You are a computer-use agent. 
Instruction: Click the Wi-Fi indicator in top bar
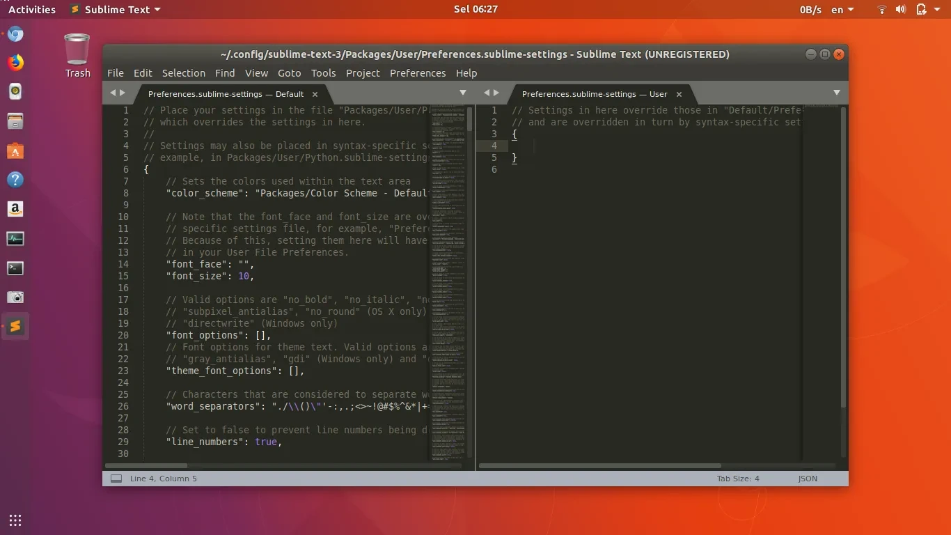click(881, 10)
